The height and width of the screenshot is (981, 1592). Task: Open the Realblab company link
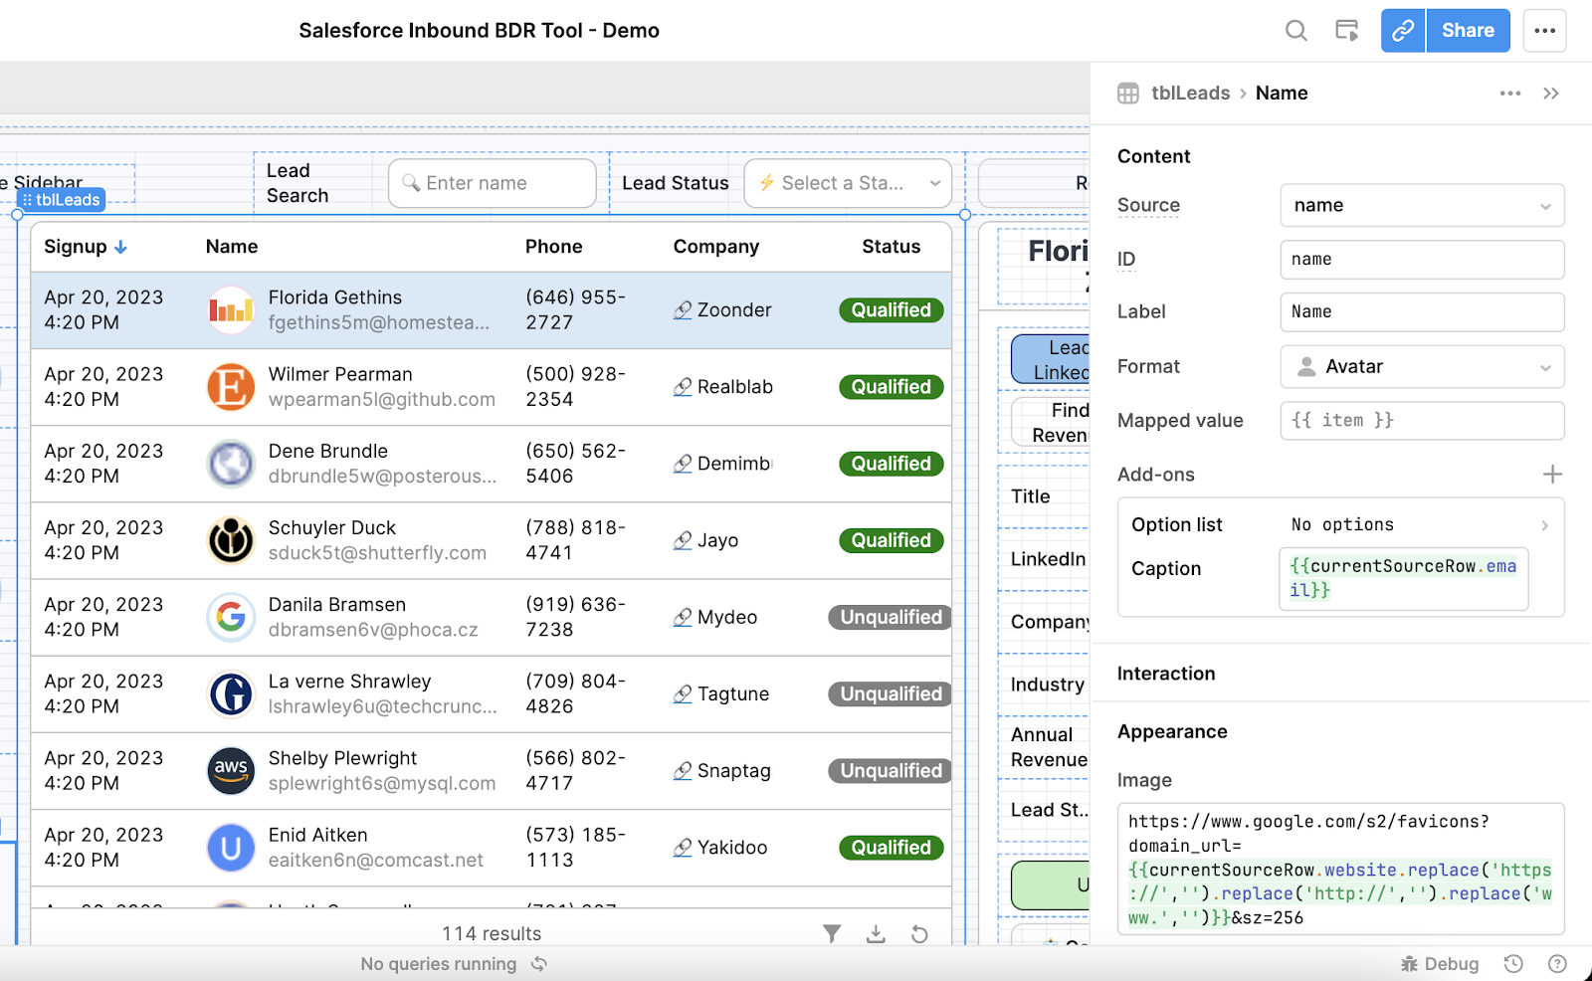(723, 387)
